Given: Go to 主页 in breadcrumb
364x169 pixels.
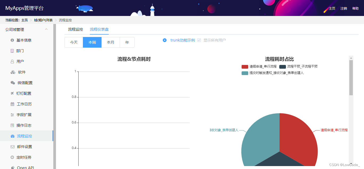Looking at the screenshot, I should (x=25, y=20).
